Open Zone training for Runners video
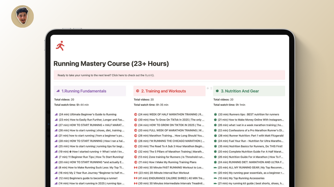Image resolution: width=334 pixels, height=187 pixels. pyautogui.click(x=171, y=157)
